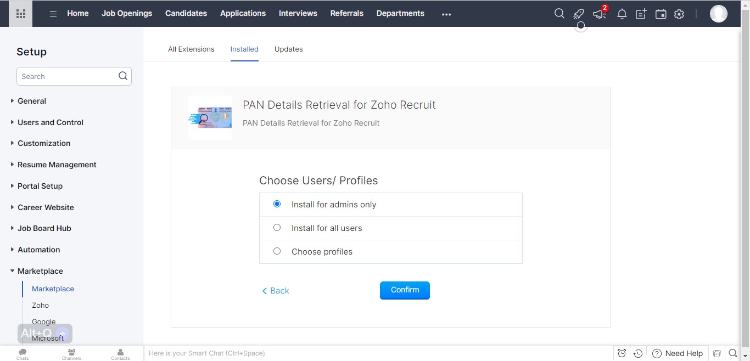Click the chat bubbles icon beside Need Help

click(x=717, y=353)
